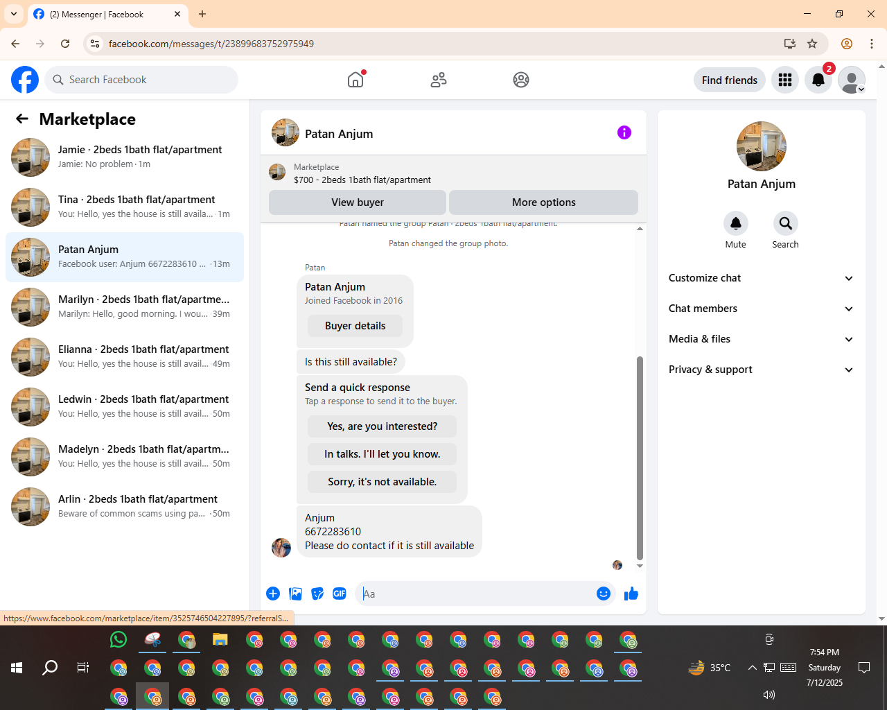Click sender avatar beside Anjum's message
This screenshot has width=887, height=710.
[x=281, y=548]
